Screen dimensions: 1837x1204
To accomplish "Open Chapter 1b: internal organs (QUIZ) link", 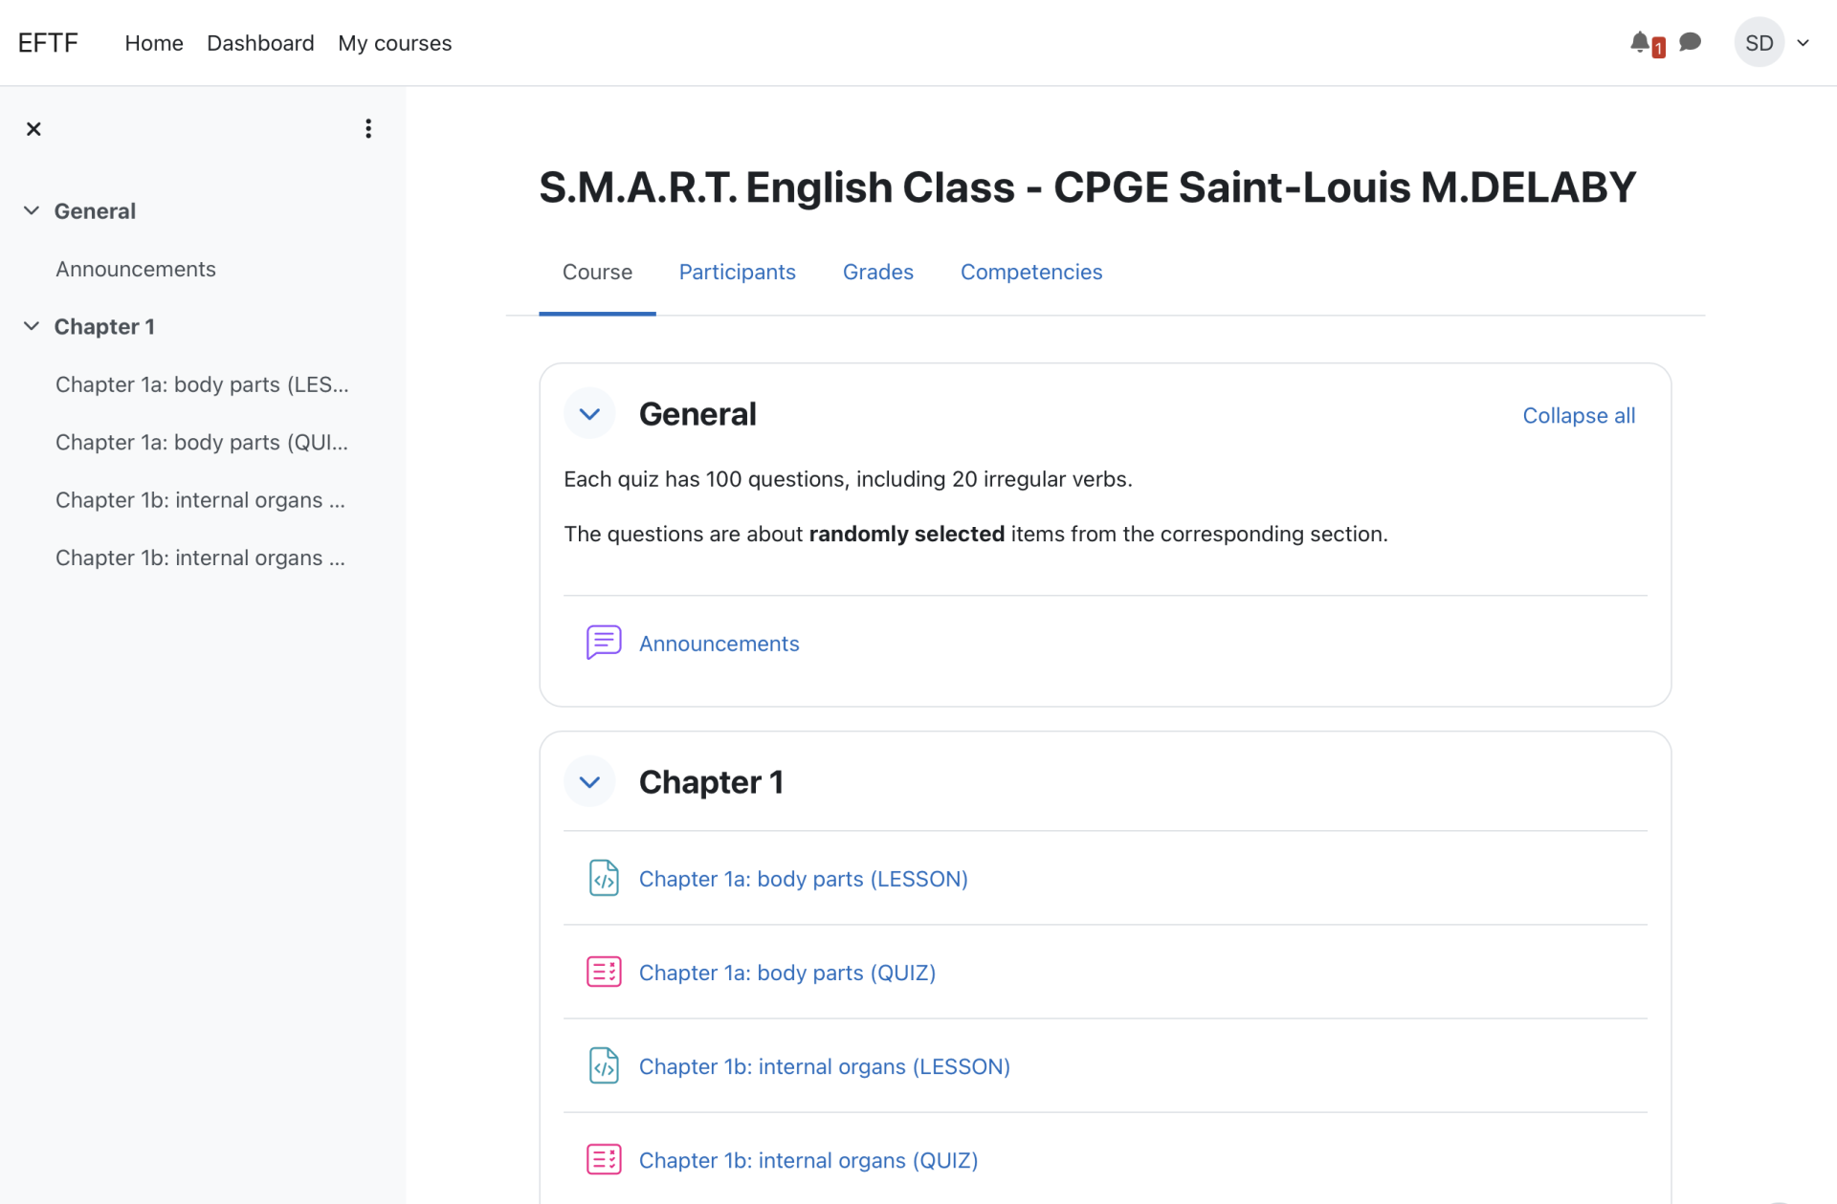I will click(808, 1160).
